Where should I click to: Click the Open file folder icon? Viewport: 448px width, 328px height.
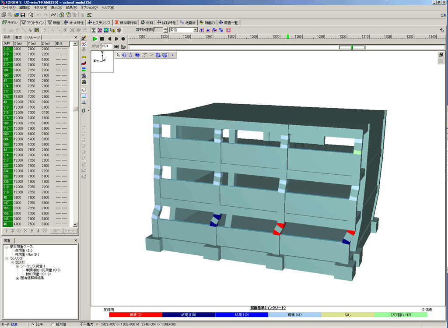(x=16, y=15)
